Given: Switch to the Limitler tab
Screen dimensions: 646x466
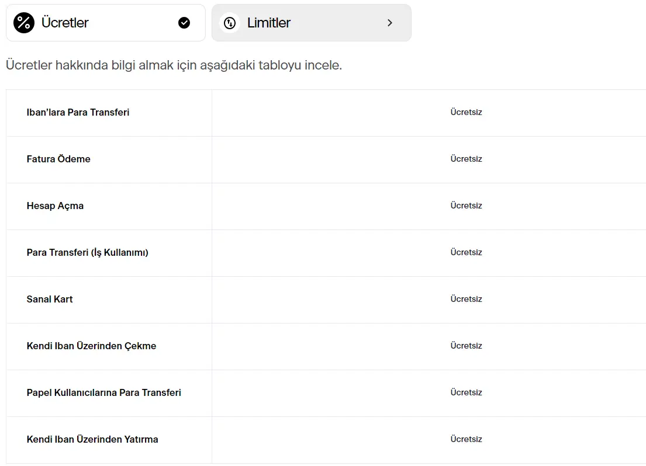Looking at the screenshot, I should (269, 23).
